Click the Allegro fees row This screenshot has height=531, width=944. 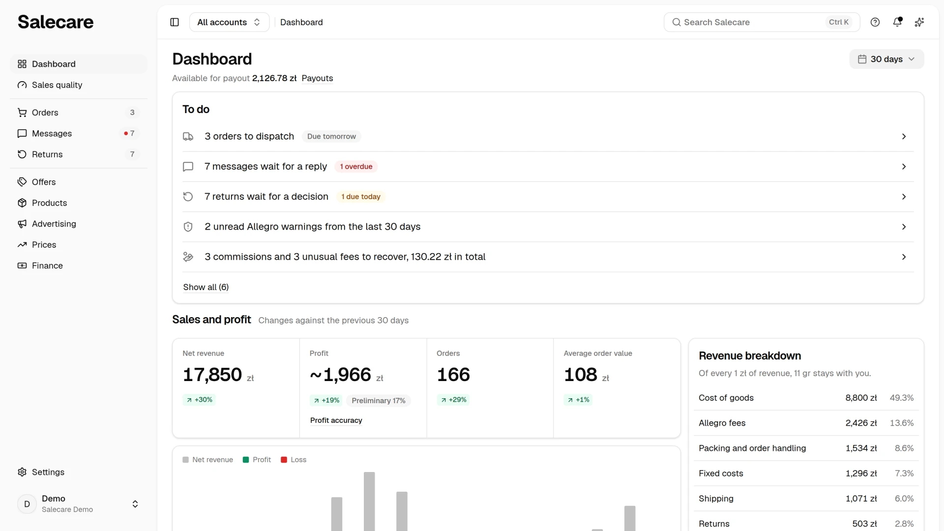coord(806,423)
